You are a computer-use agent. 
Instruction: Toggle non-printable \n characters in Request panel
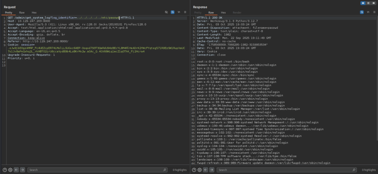[x=179, y=12]
